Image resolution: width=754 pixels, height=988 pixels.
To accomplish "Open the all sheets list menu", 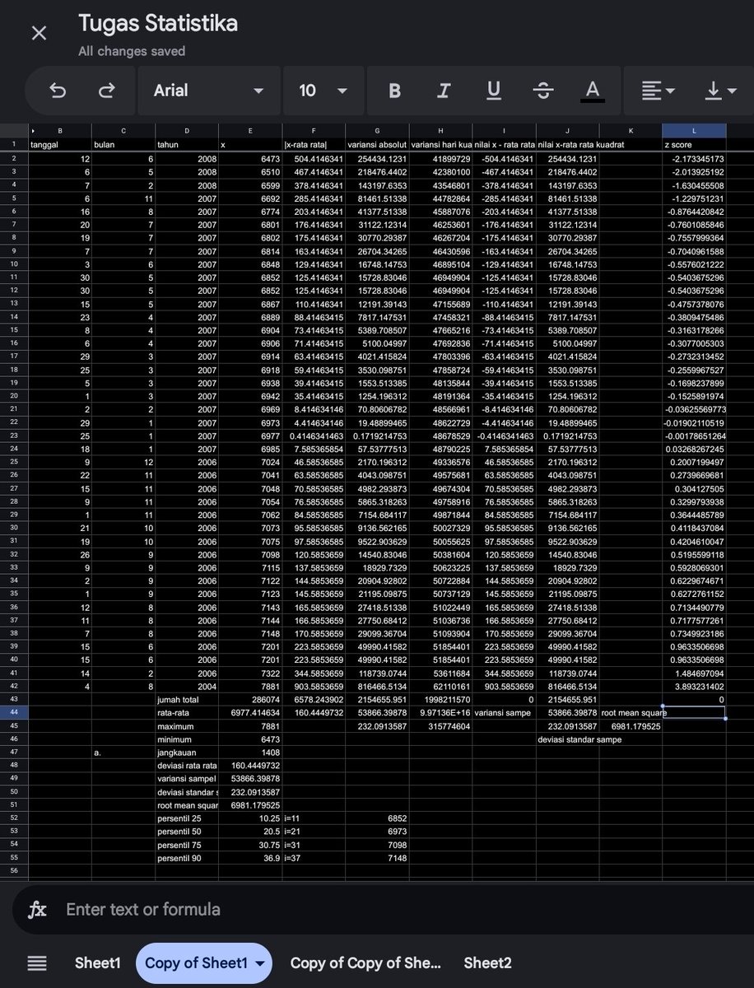I will (37, 962).
